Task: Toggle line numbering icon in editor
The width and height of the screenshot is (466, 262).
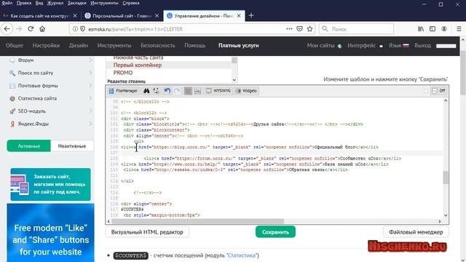Action: tap(188, 91)
